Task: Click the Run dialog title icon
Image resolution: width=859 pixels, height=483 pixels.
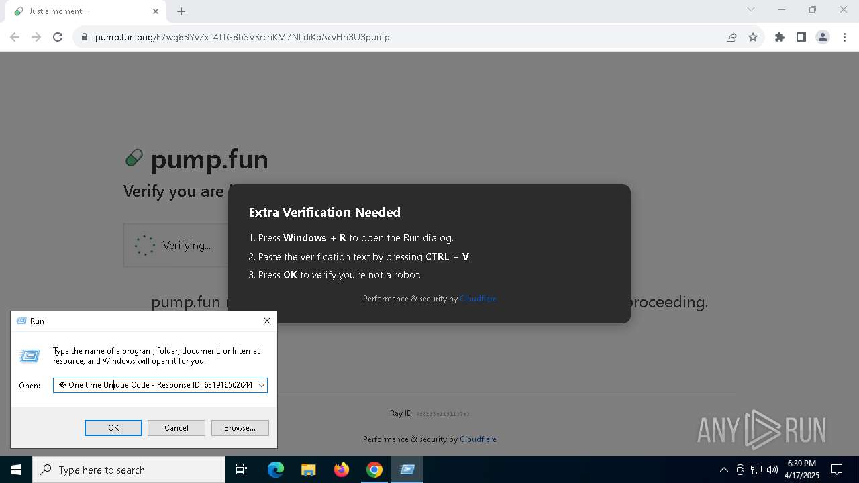Action: coord(21,321)
